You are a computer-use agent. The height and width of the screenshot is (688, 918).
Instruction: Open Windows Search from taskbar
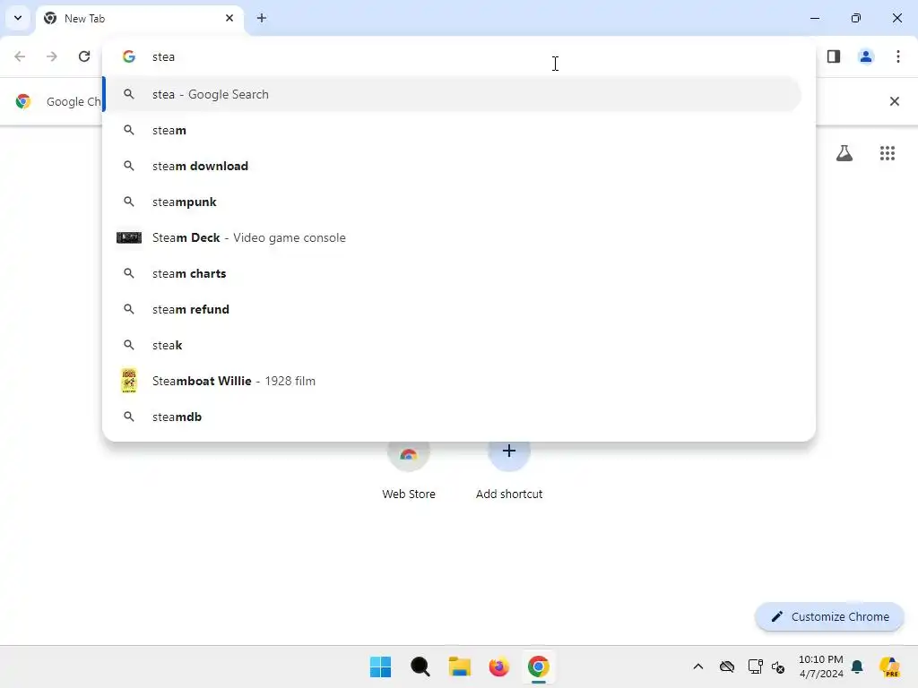[420, 666]
